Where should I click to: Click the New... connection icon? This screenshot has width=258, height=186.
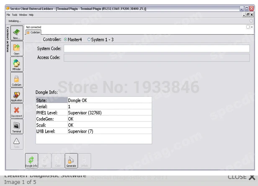point(17,33)
